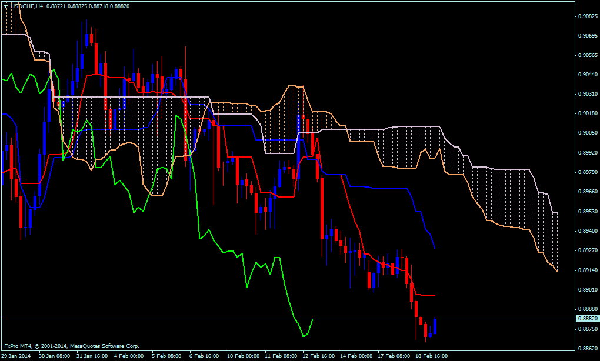The width and height of the screenshot is (600, 361).
Task: Click the 0.89790 price scale label
Action: 588,172
